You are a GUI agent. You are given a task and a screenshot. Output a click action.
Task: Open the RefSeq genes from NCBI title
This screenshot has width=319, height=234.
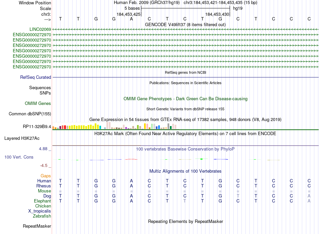(185, 72)
